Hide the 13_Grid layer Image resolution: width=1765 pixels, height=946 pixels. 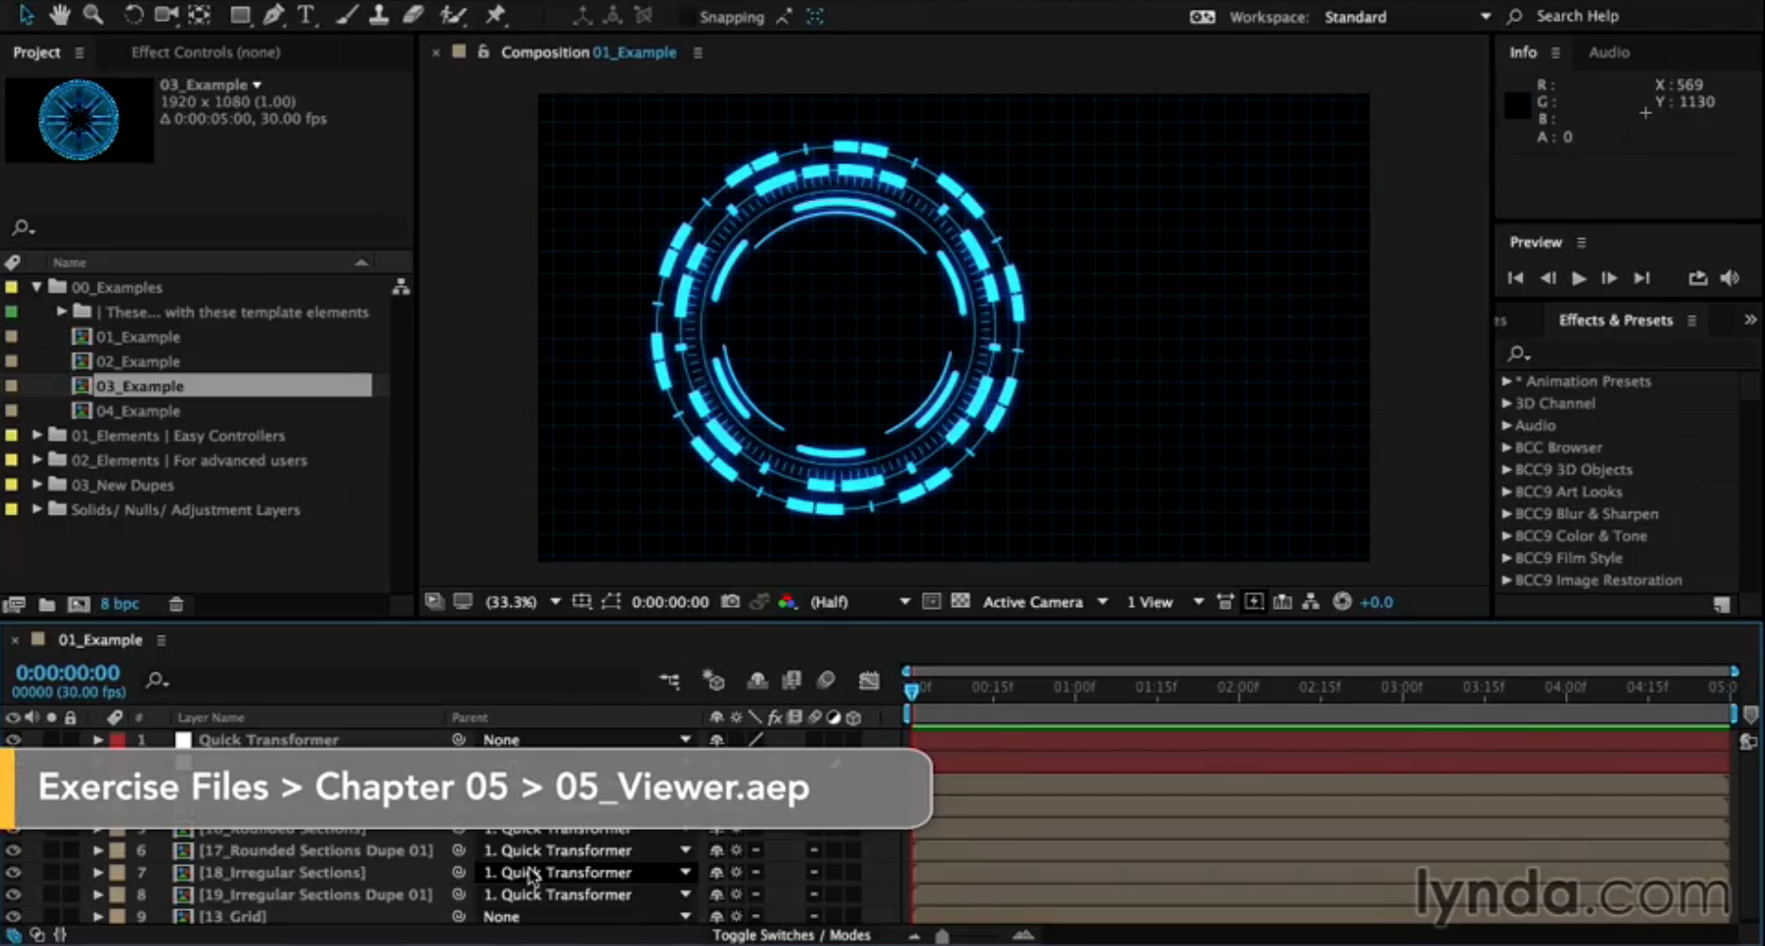[13, 916]
